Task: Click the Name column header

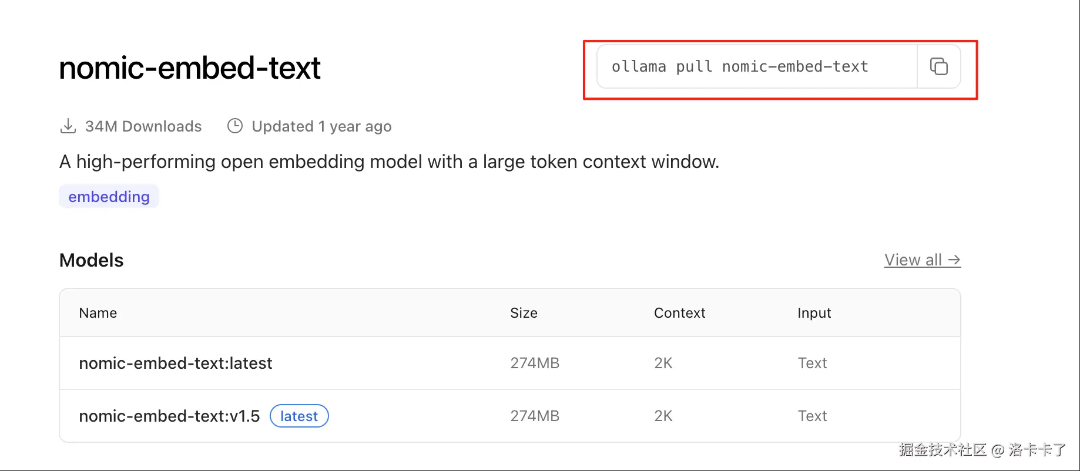Action: 98,313
